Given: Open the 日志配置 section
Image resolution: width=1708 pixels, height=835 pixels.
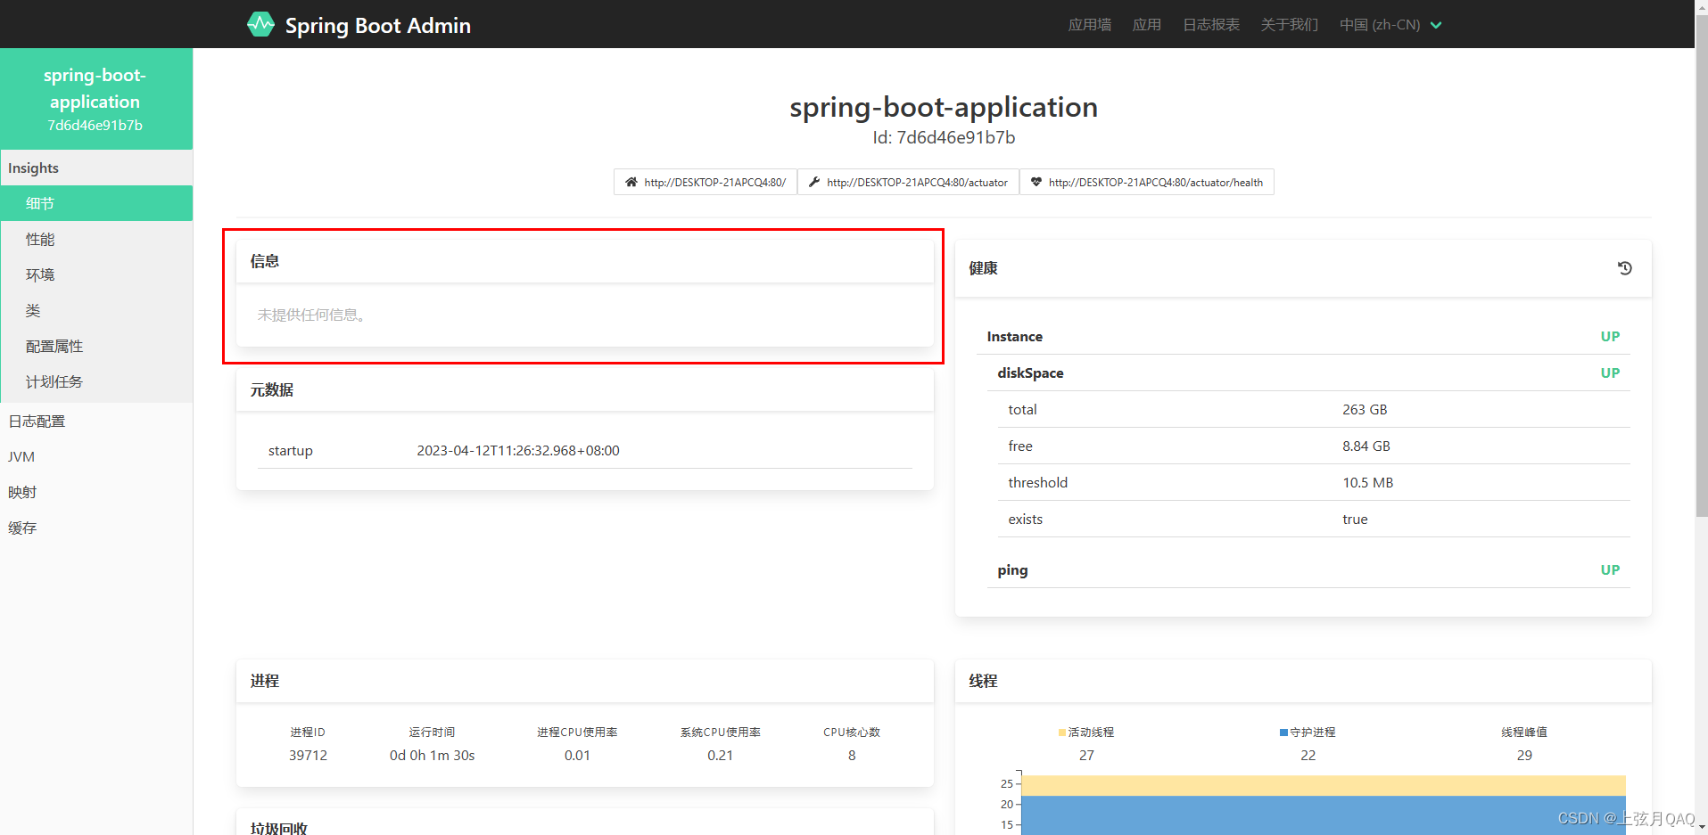Looking at the screenshot, I should coord(37,421).
